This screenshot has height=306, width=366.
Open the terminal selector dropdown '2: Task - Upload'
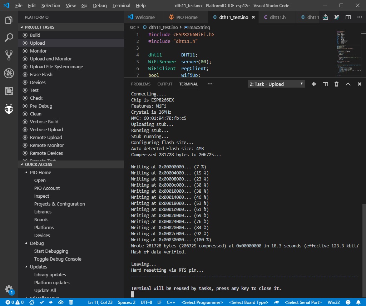coord(276,84)
